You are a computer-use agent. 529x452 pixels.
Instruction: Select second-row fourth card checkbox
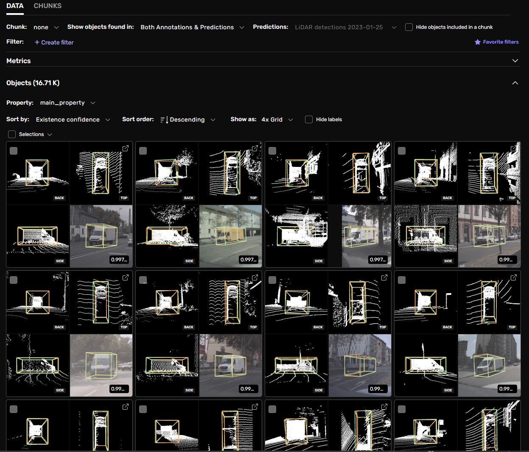[402, 280]
